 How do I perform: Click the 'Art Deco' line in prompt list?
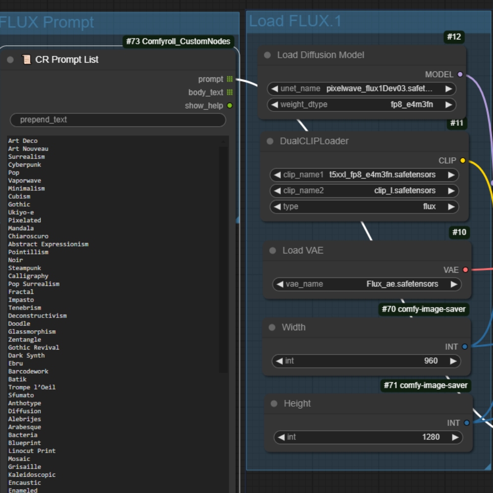tap(23, 141)
